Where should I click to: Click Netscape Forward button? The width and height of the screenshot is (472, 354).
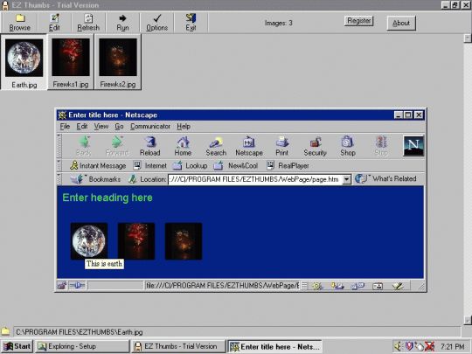[x=117, y=146]
